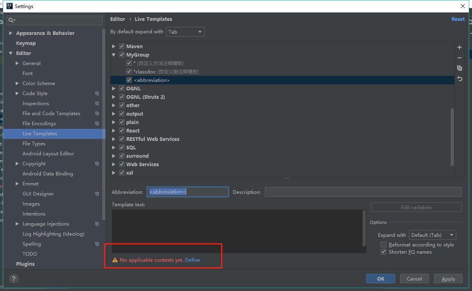Restore deleted templates with the undo arrow icon

point(460,79)
